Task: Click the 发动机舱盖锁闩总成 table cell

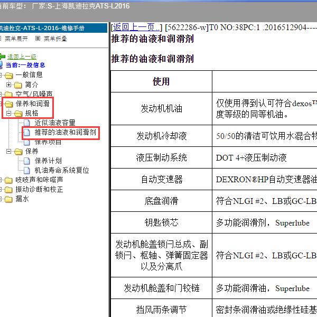Action: click(x=161, y=255)
